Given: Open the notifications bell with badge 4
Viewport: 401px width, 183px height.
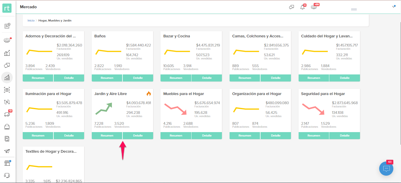Looking at the screenshot, I should (x=302, y=7).
